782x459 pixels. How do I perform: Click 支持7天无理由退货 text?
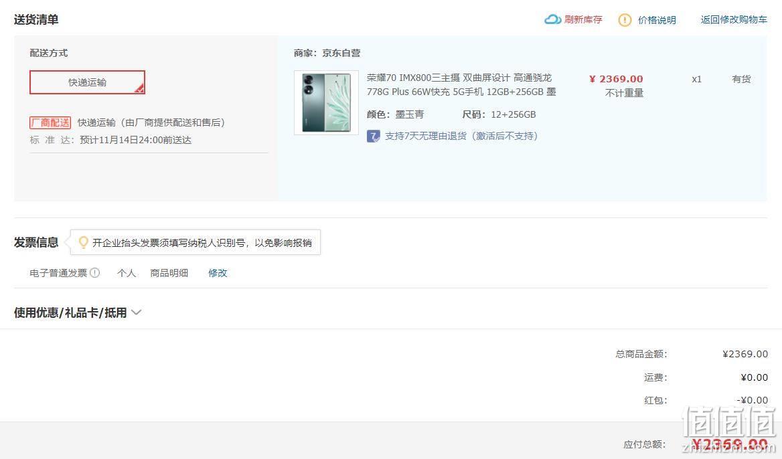click(461, 136)
